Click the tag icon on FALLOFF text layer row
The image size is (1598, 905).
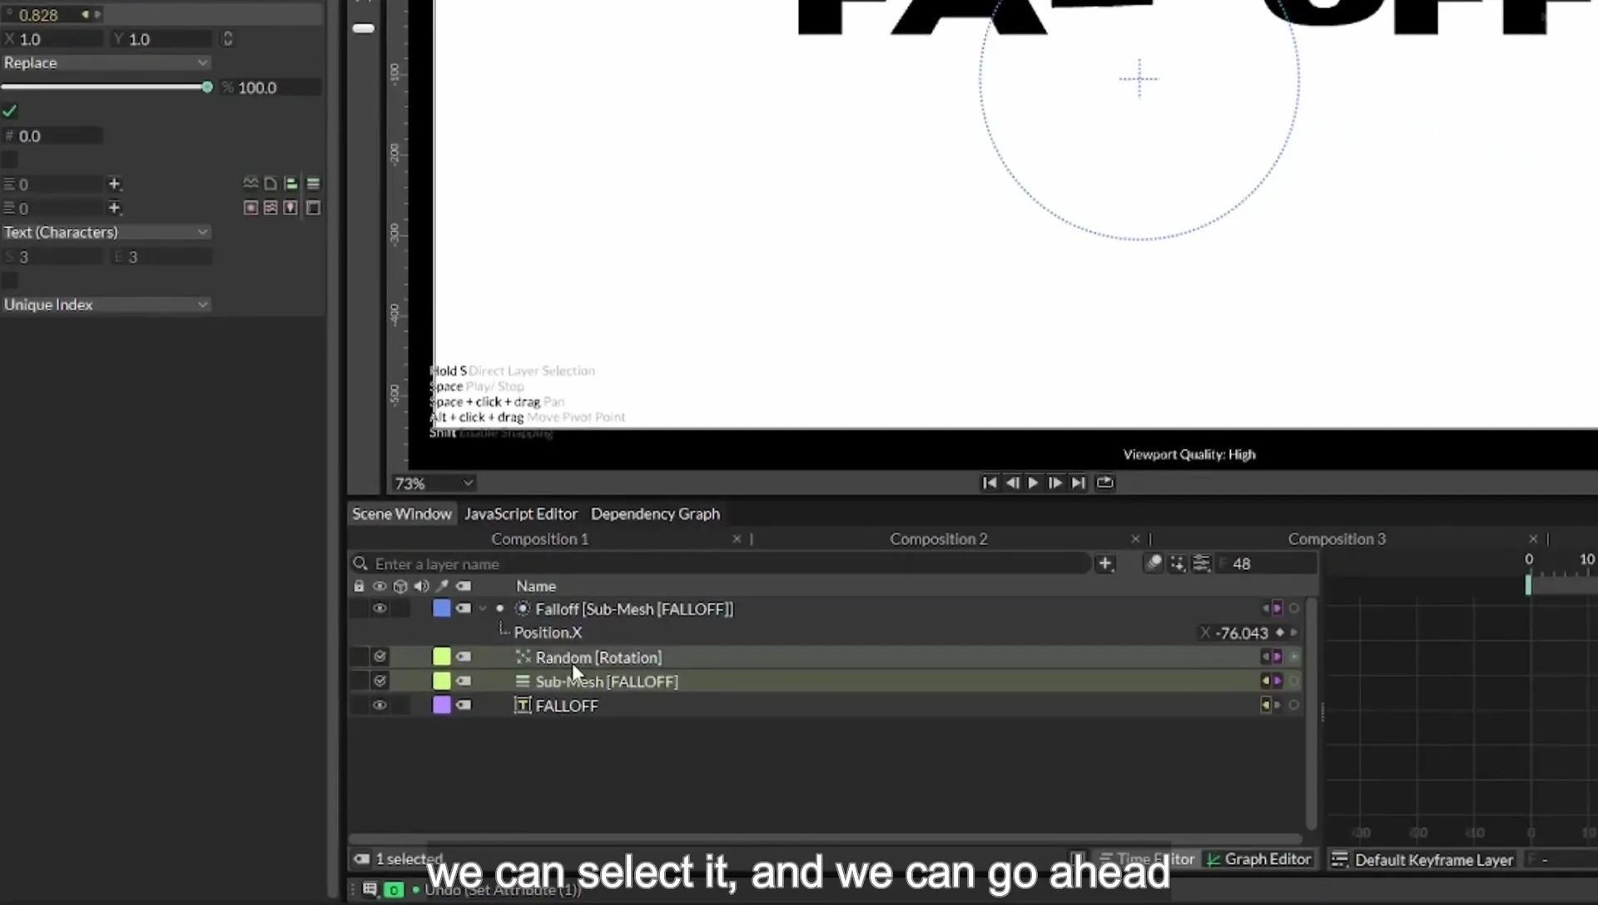(x=464, y=705)
